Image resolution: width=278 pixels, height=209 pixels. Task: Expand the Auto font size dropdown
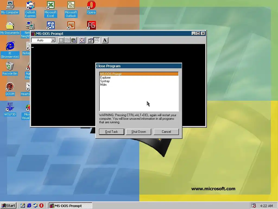pyautogui.click(x=53, y=40)
